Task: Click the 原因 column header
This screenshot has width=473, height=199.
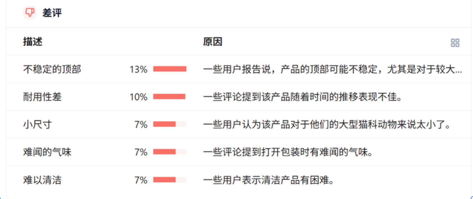Action: point(213,42)
